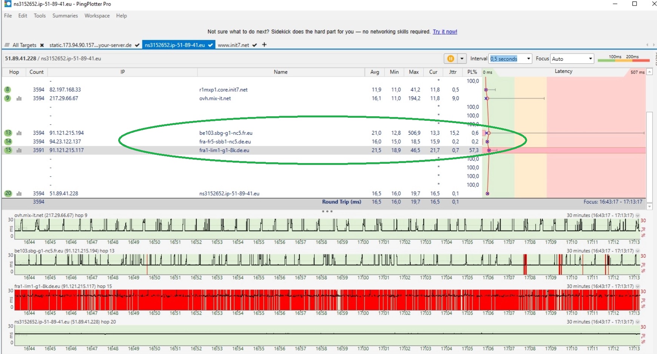
Task: Select the ovh.mix-it.net hop name
Action: tap(215, 99)
